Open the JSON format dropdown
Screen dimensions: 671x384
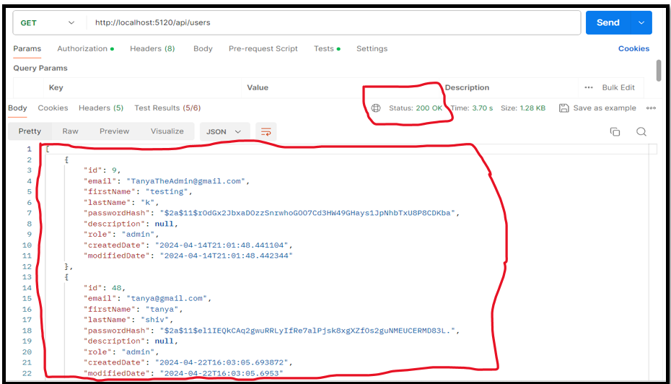pos(224,132)
